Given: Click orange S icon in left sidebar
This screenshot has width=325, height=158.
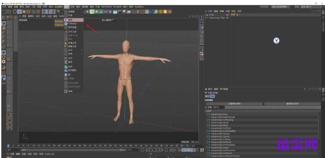Looking at the screenshot, I should (x=3, y=57).
